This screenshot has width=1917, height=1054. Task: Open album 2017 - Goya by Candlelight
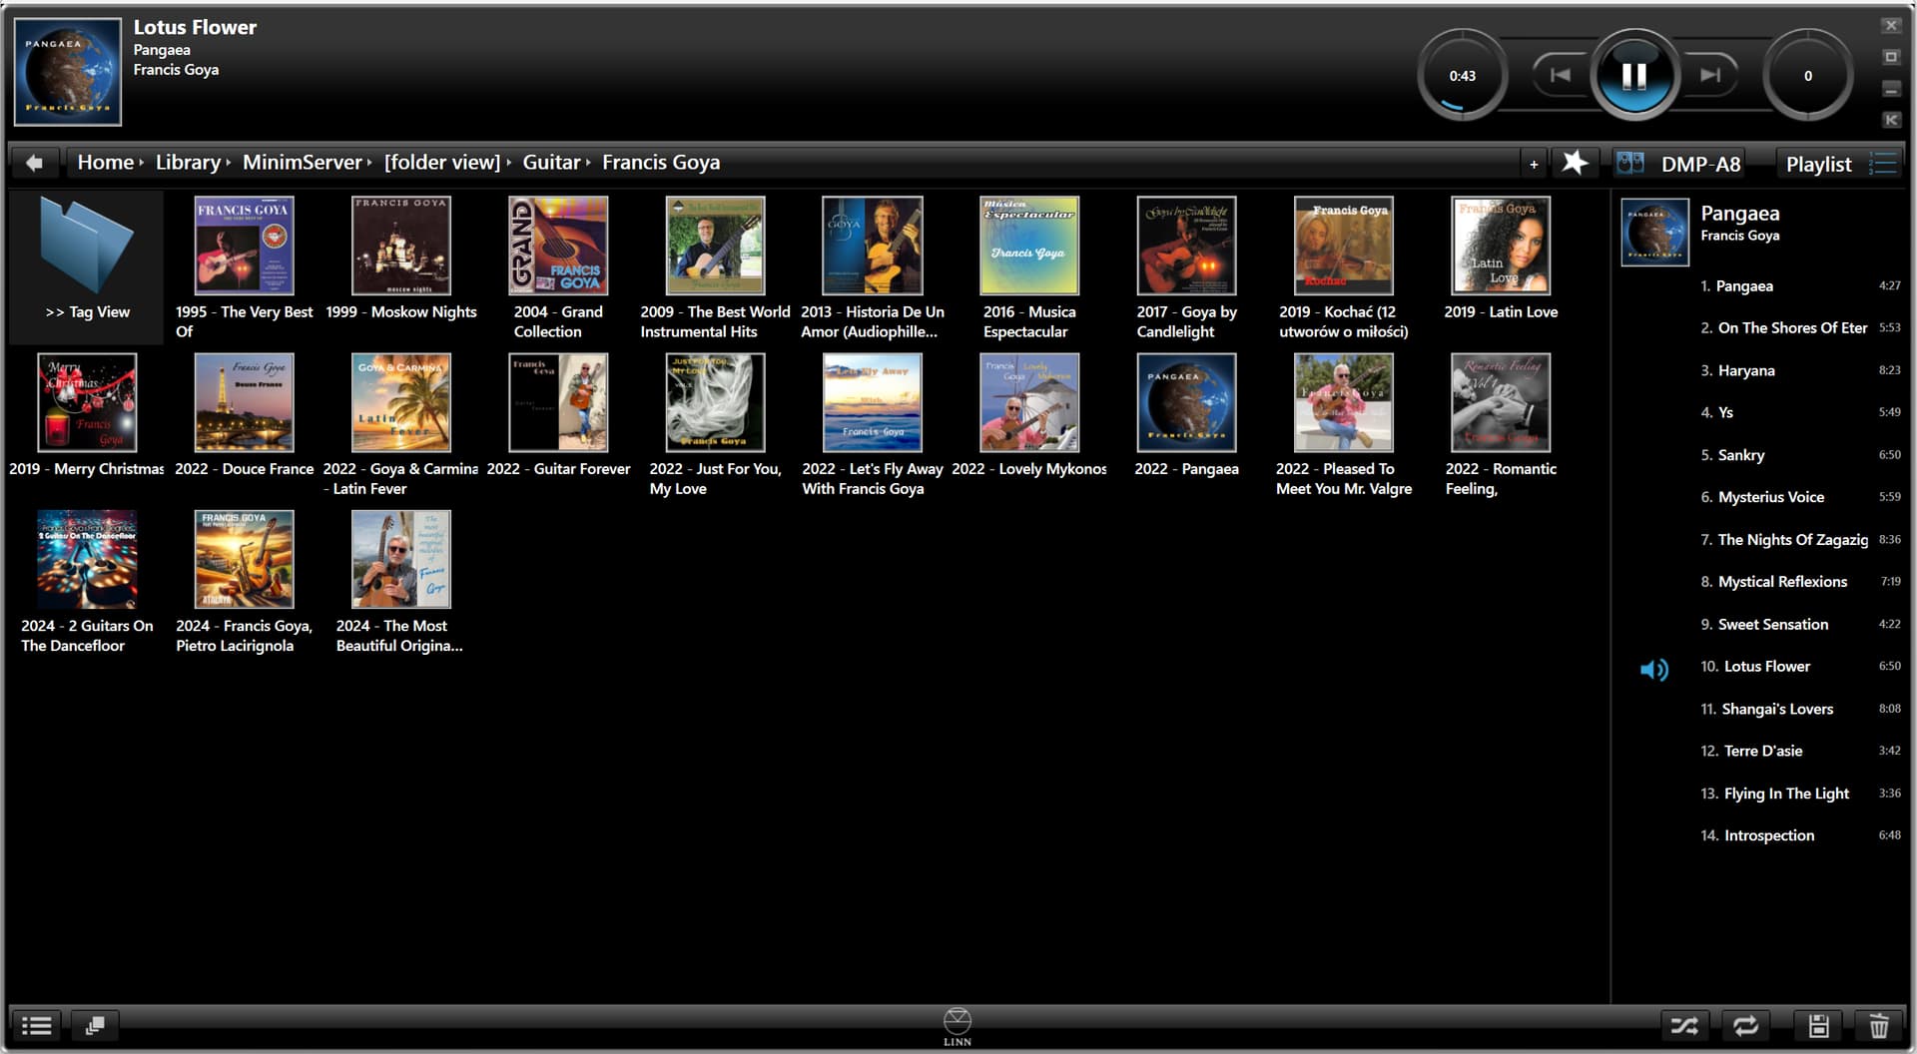(x=1186, y=267)
